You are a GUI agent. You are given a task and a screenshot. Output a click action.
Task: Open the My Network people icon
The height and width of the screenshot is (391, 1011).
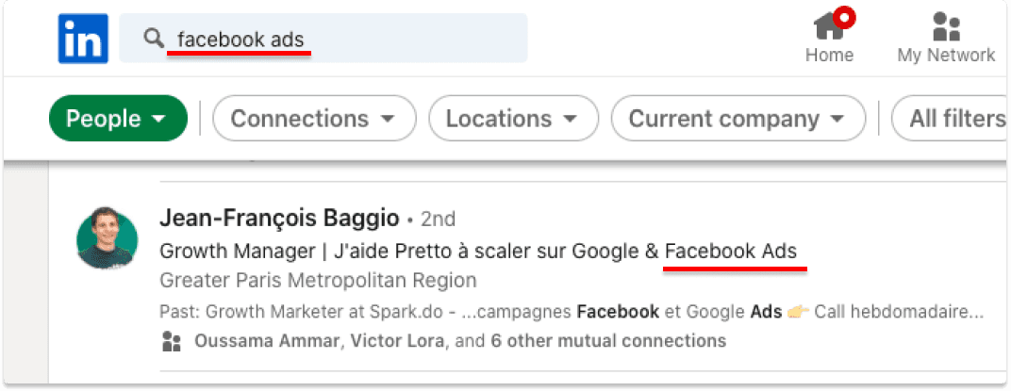tap(946, 27)
